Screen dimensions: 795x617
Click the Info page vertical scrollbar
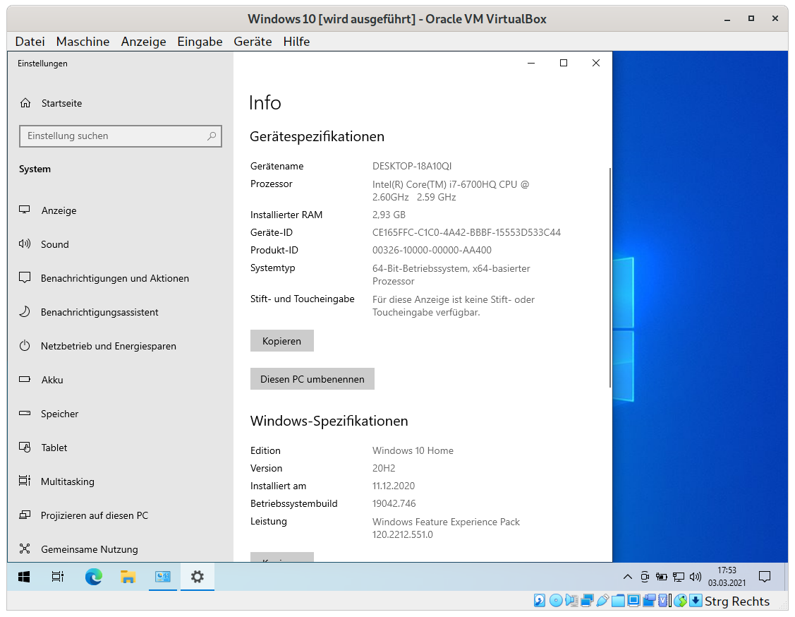click(x=610, y=277)
